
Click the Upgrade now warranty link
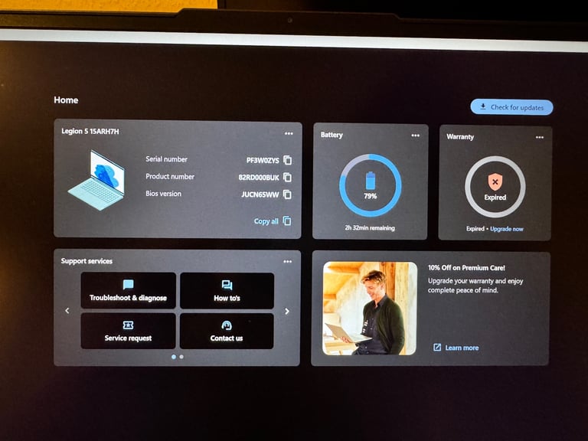tap(507, 229)
